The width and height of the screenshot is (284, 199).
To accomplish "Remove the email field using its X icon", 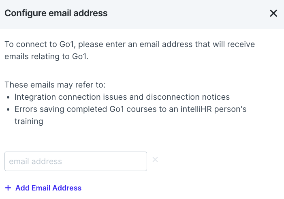I will pos(155,159).
